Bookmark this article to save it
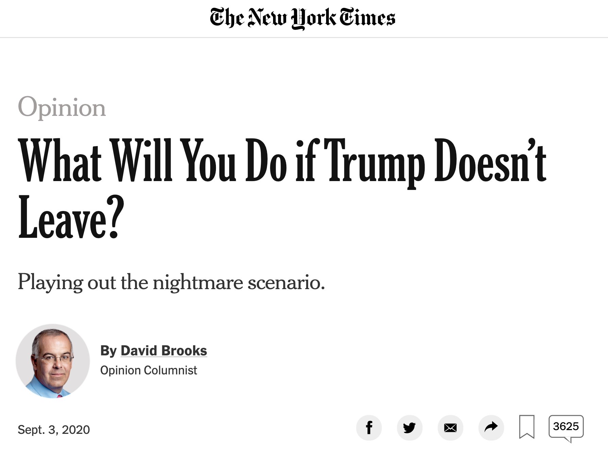 (x=527, y=427)
